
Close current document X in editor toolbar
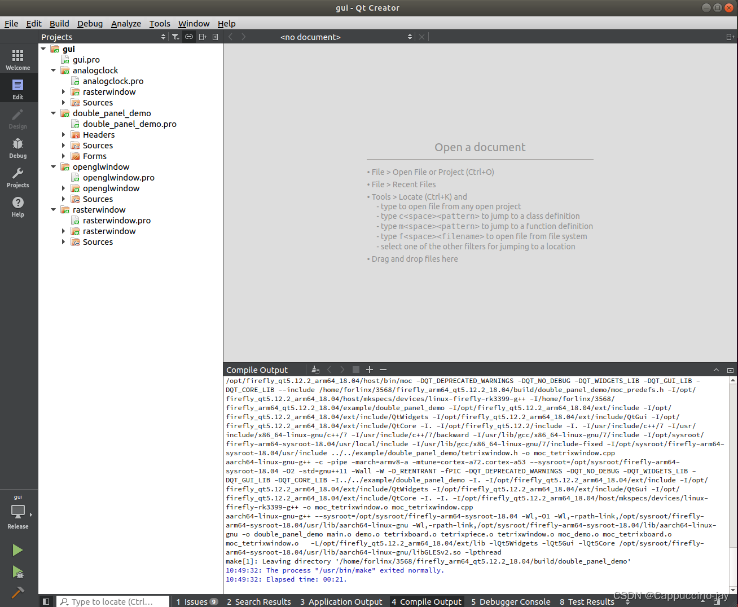coord(421,37)
